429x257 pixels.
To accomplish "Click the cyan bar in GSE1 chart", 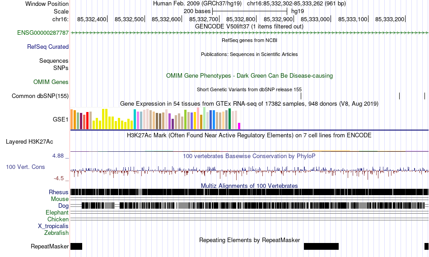I will pos(135,119).
